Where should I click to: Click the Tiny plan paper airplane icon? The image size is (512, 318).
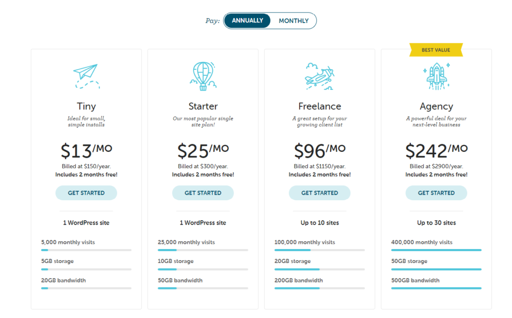pos(86,76)
